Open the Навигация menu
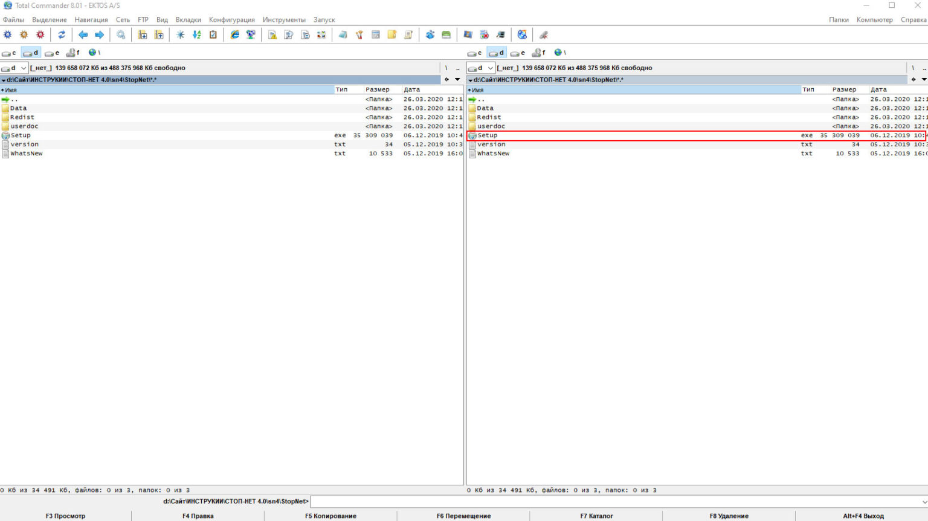This screenshot has height=521, width=928. tap(91, 20)
